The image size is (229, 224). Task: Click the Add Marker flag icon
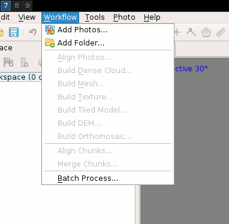coord(8,62)
